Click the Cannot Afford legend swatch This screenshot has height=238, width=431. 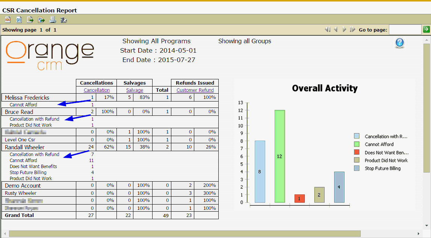pyautogui.click(x=357, y=144)
